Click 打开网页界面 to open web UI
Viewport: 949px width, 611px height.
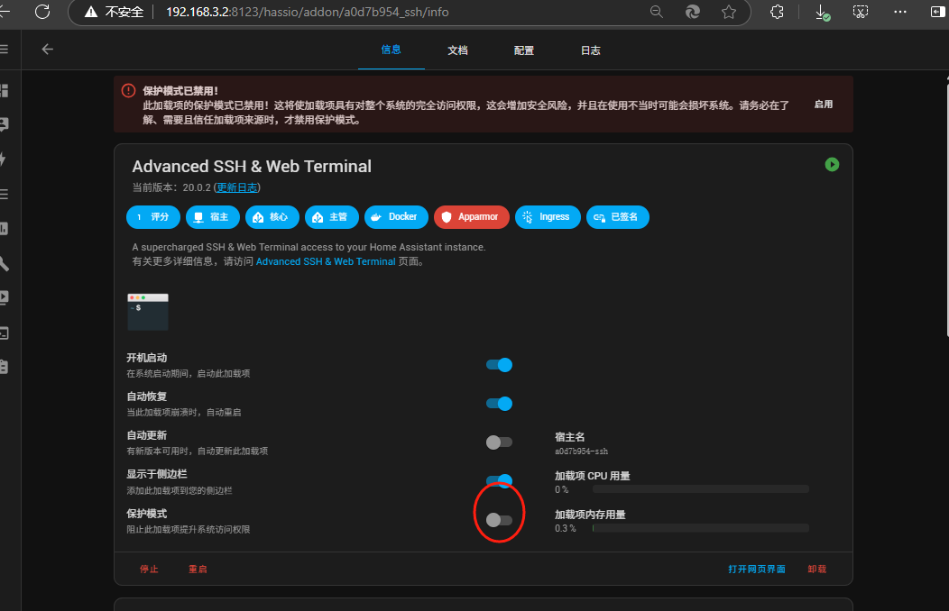[x=757, y=570]
